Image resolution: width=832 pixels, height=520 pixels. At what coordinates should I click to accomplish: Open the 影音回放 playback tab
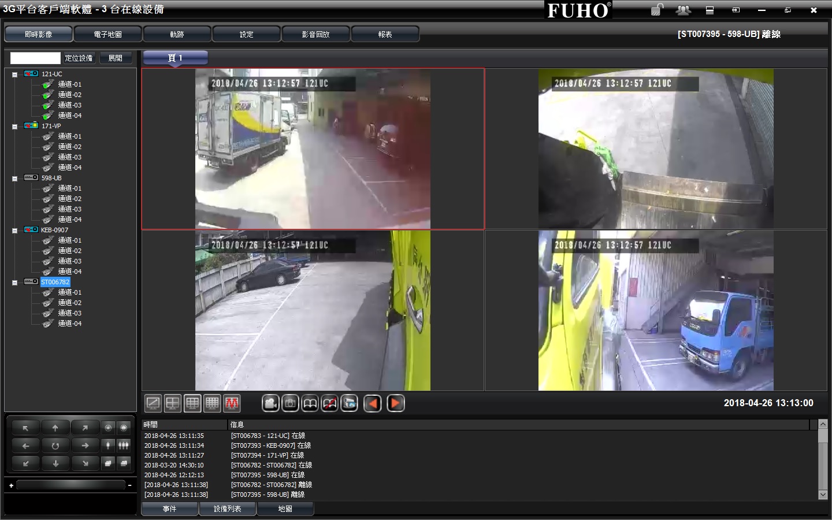coord(316,35)
